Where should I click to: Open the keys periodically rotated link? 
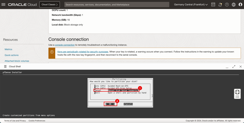point(83,52)
